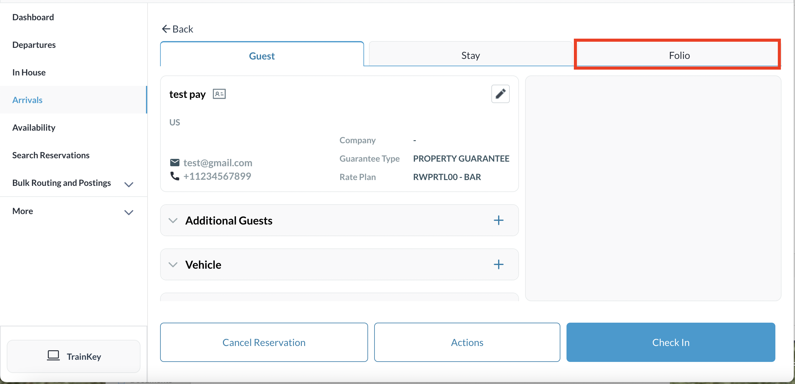Image resolution: width=795 pixels, height=384 pixels.
Task: Click the ID card icon beside test pay
Action: click(x=219, y=94)
